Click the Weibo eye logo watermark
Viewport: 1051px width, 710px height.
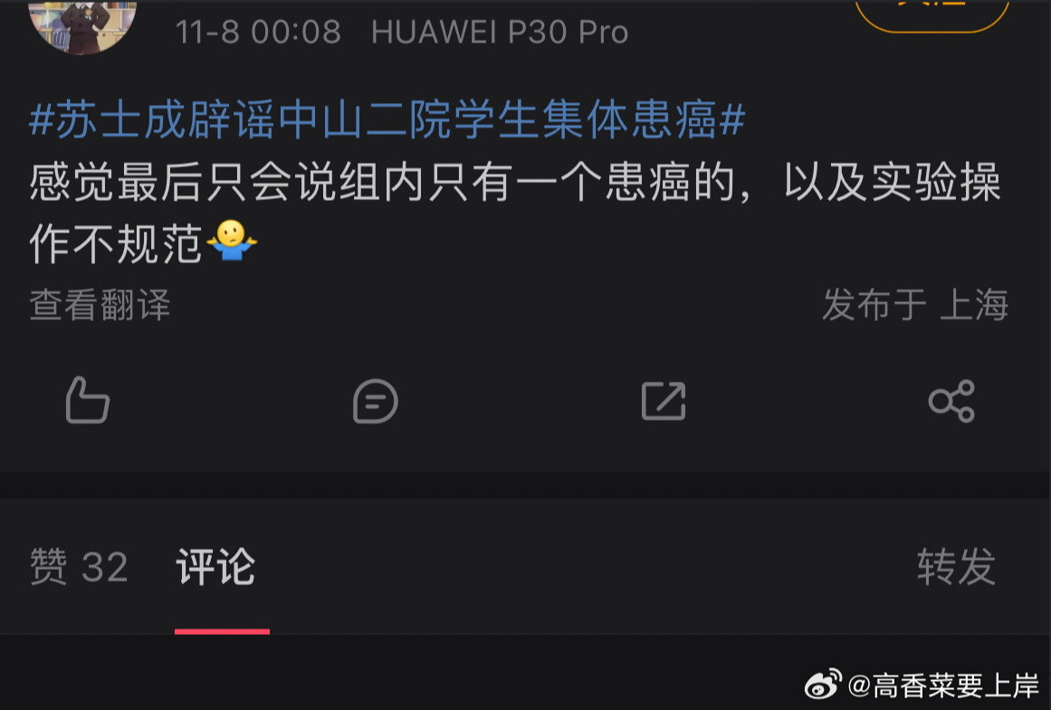coord(823,685)
